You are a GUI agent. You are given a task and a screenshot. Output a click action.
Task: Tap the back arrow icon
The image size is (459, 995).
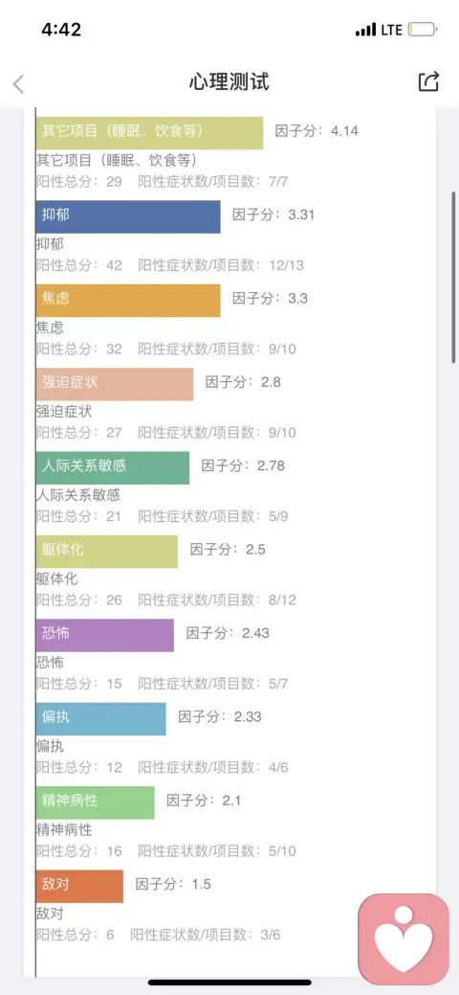[x=18, y=83]
